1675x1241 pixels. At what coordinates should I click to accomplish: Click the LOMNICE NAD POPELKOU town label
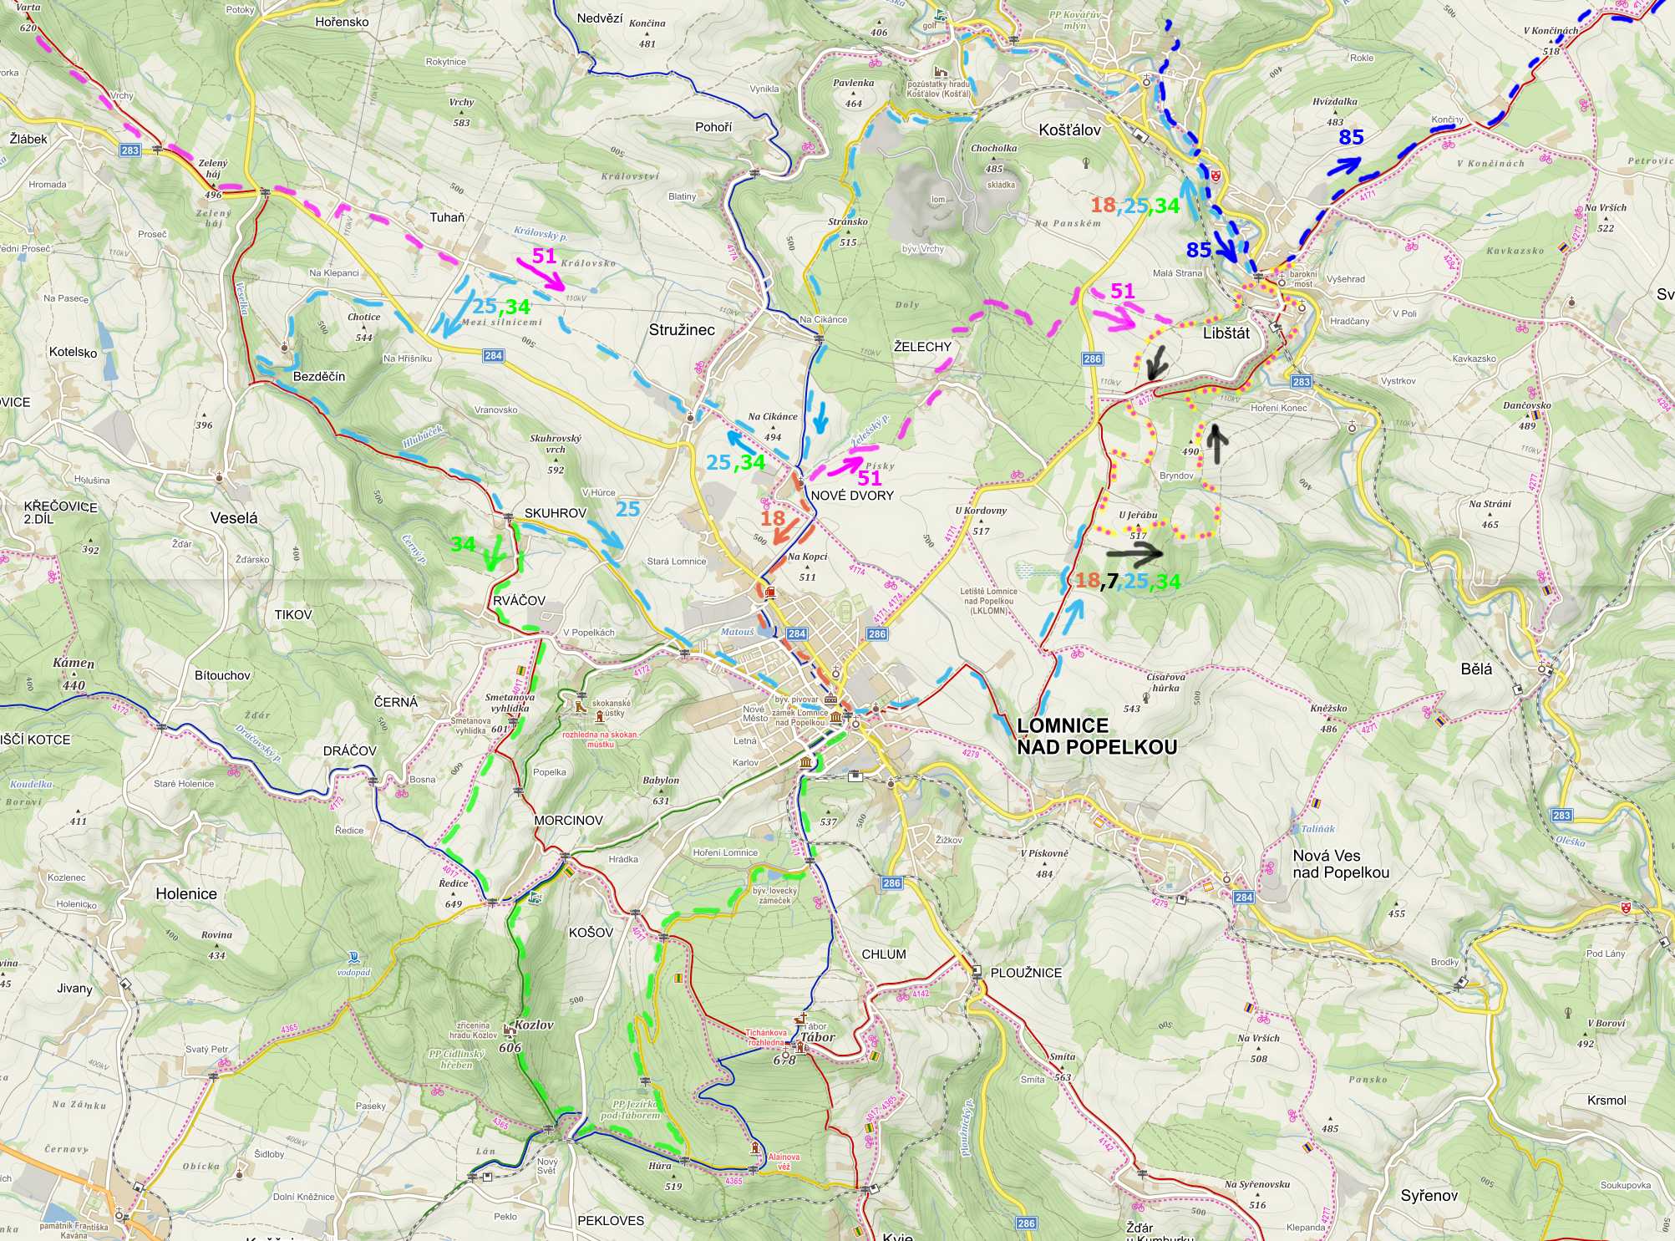coord(1096,736)
